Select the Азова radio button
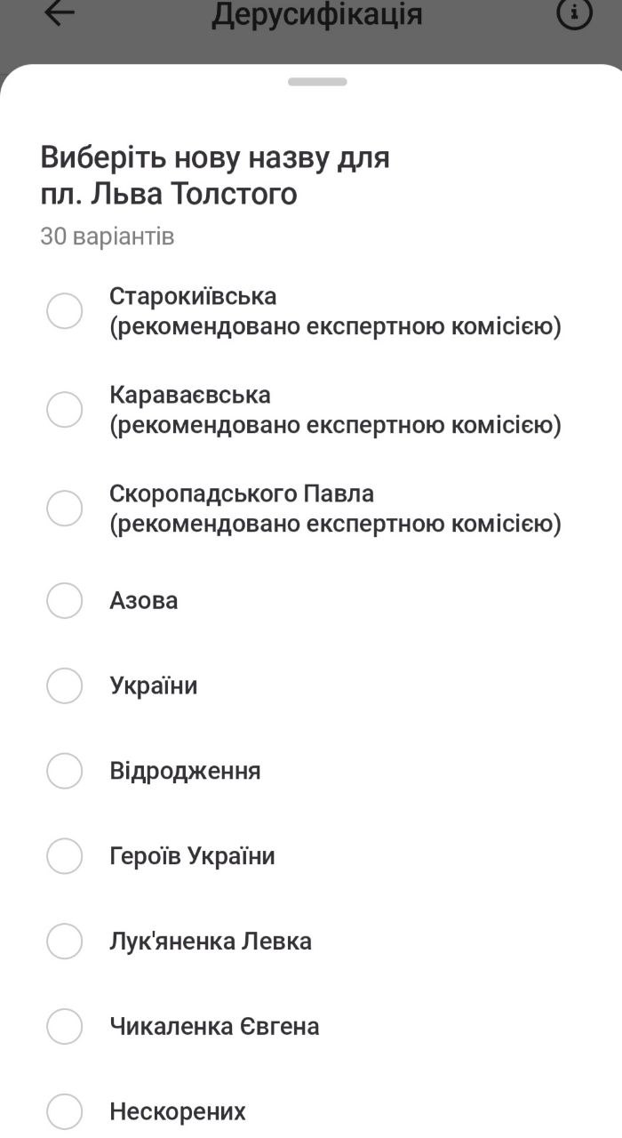The image size is (622, 1138). [65, 600]
